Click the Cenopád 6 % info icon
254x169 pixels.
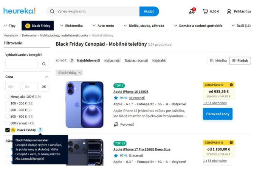(x=231, y=85)
